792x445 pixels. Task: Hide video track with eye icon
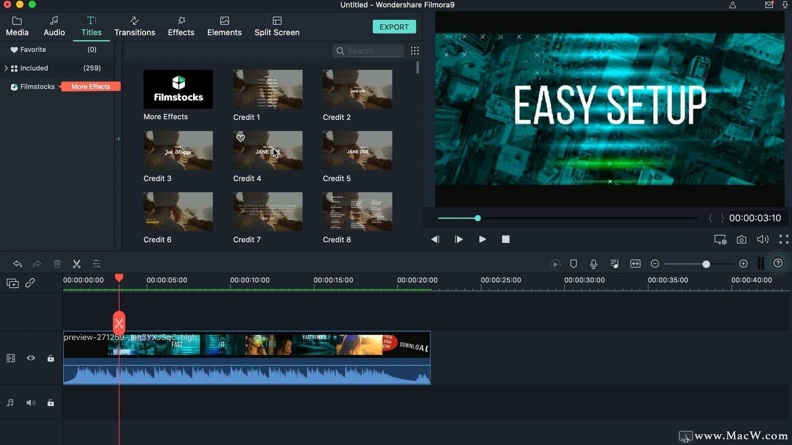[31, 358]
